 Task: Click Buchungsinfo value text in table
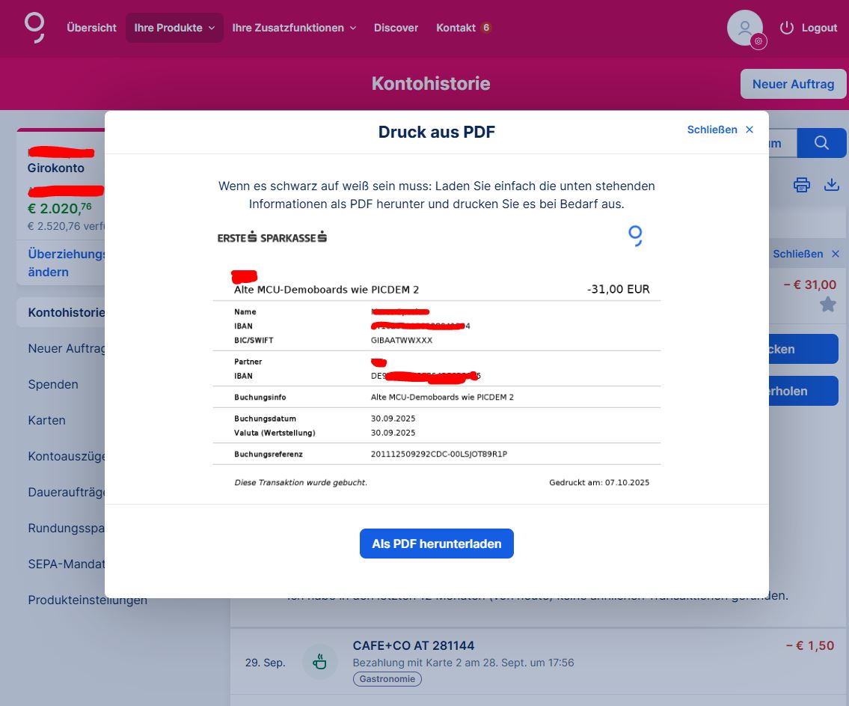pos(442,397)
